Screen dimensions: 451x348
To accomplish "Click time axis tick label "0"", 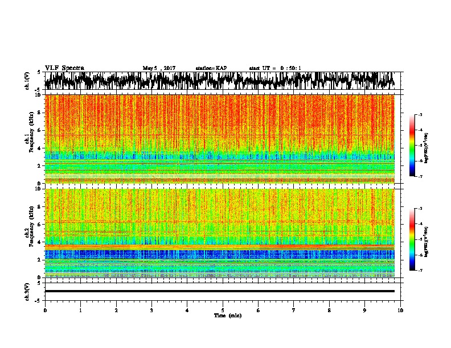I will [x=45, y=310].
